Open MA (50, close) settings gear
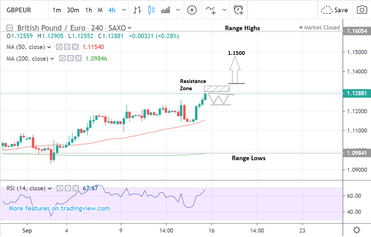The image size is (371, 237). [67, 47]
